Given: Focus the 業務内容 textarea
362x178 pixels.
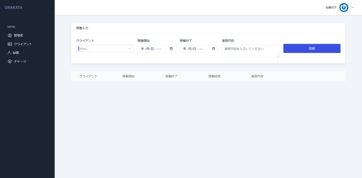Looking at the screenshot, I should [251, 51].
